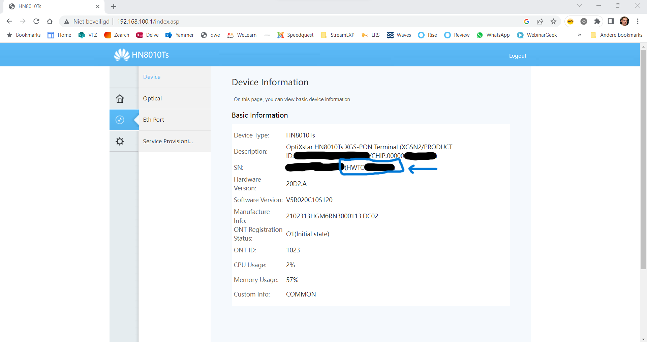Viewport: 647px width, 342px height.
Task: Open the Bookmarks star shortcut
Action: coord(24,35)
